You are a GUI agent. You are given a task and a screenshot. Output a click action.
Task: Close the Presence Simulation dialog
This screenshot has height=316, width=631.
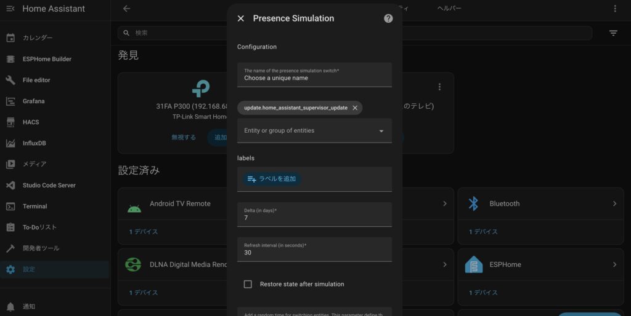coord(241,18)
